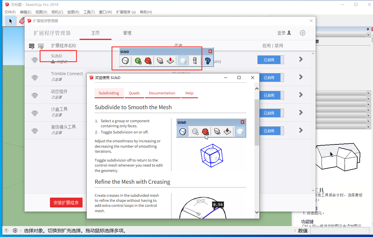
Task: Open SUbD help with the blue question mark
Action: coord(207,61)
